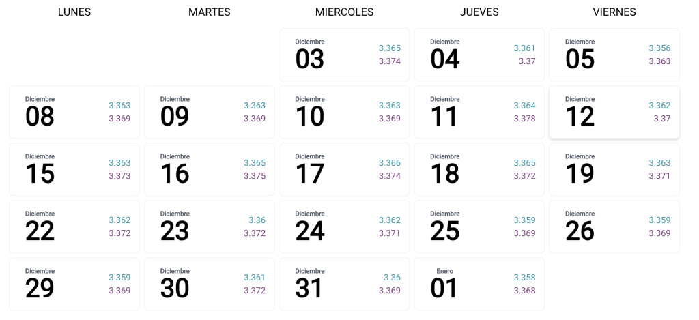Click the Diciembre 05 date card
Viewport: 699px width, 320px height.
614,55
